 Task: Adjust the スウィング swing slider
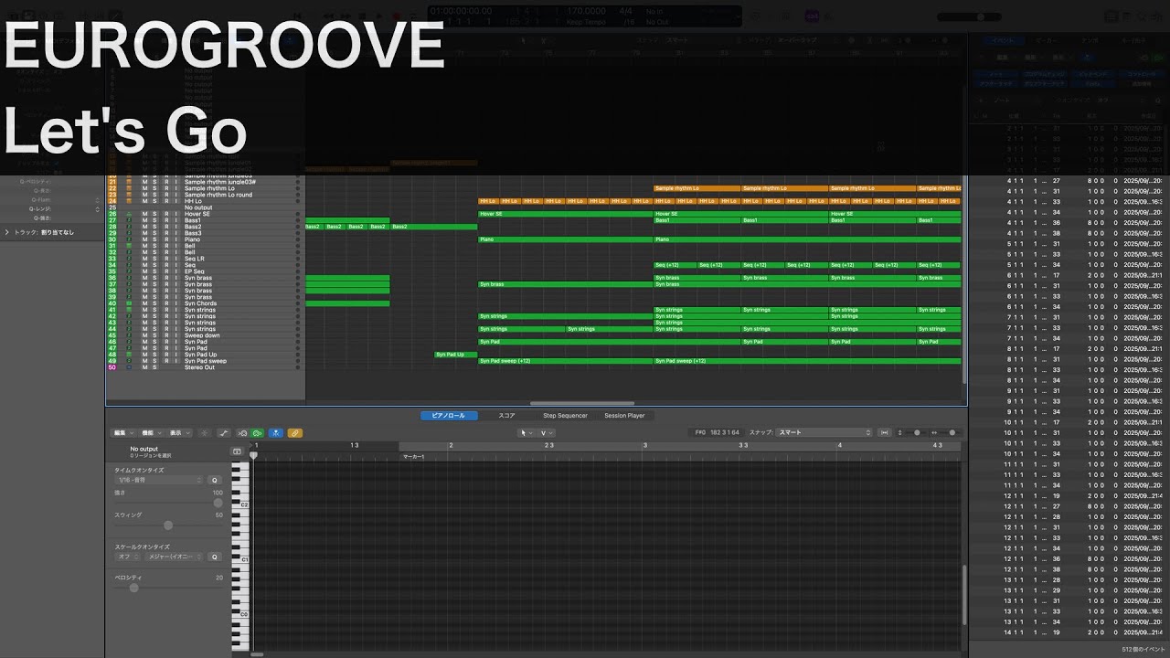(x=168, y=525)
